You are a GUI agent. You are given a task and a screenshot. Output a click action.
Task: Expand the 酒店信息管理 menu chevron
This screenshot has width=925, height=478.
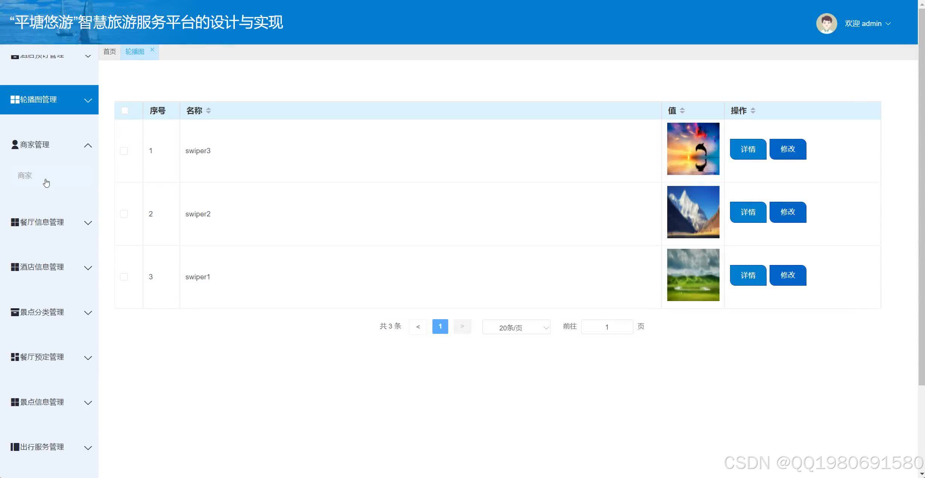[88, 268]
